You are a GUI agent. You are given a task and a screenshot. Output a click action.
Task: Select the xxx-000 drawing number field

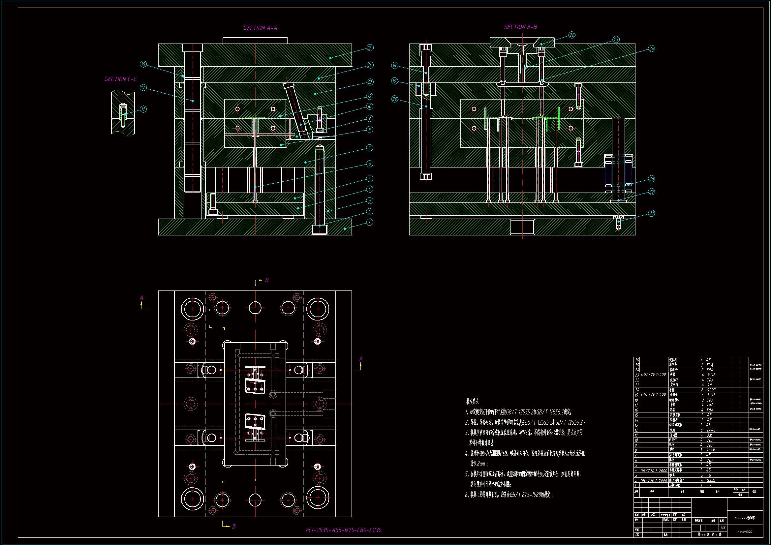(745, 531)
